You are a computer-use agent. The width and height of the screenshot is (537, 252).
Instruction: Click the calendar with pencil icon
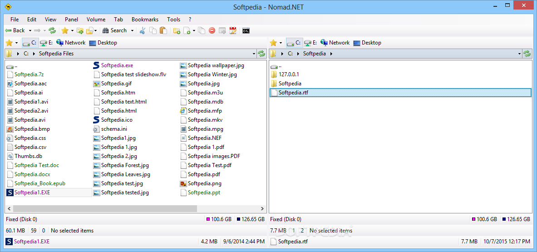pyautogui.click(x=233, y=30)
